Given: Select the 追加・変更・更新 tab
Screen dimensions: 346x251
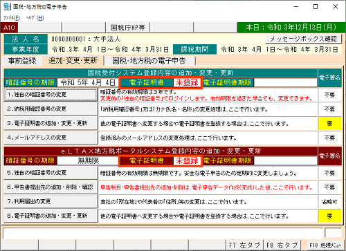Looking at the screenshot, I should click(x=73, y=60).
